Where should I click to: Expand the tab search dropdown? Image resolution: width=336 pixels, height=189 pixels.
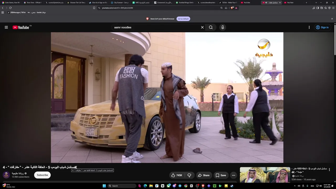[x=316, y=3]
